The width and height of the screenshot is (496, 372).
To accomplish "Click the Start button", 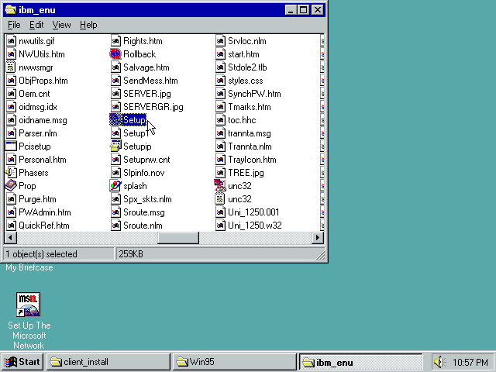I will (22, 362).
